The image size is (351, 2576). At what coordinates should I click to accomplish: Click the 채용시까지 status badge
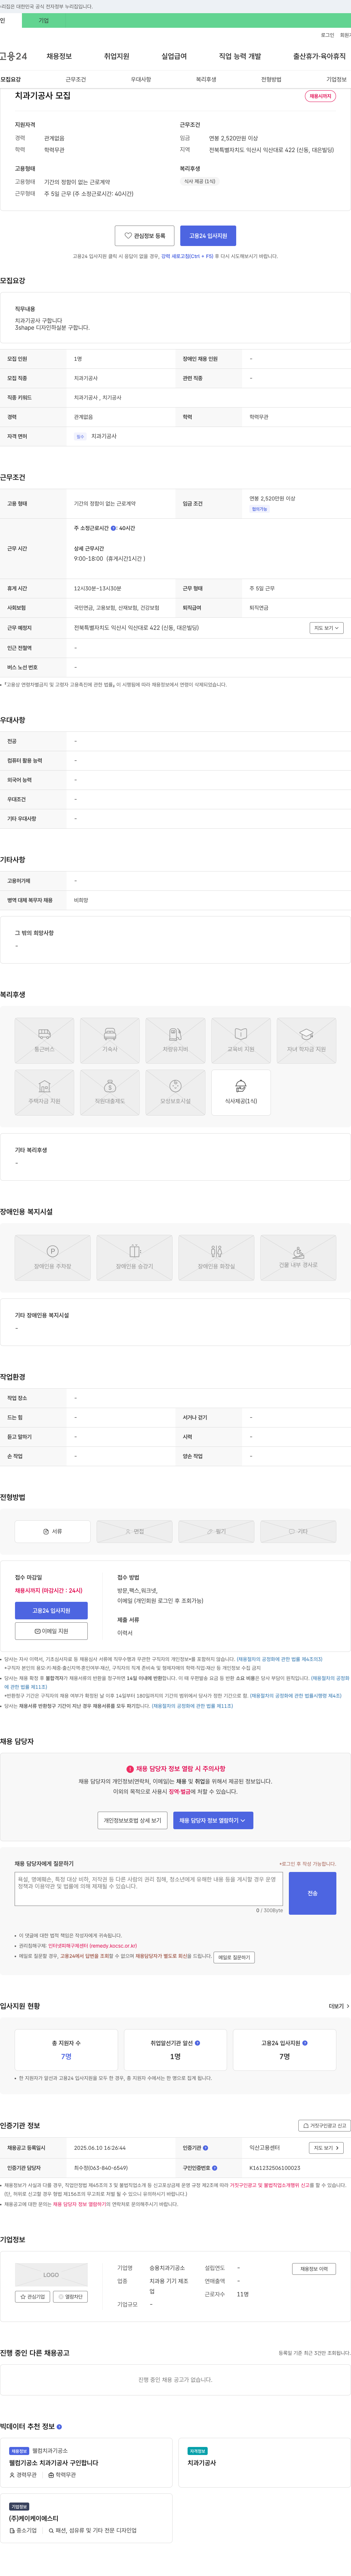tap(320, 96)
